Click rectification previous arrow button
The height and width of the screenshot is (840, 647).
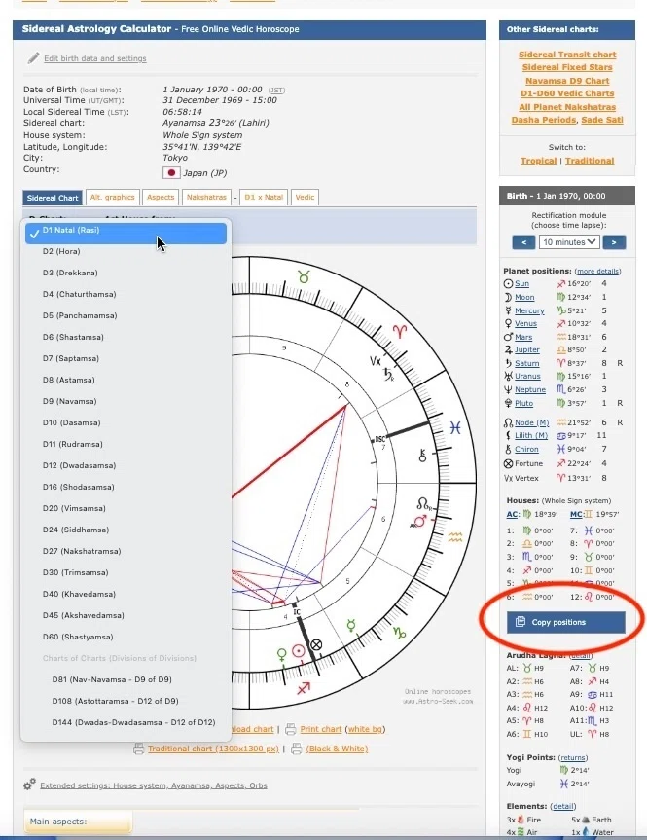click(x=523, y=242)
